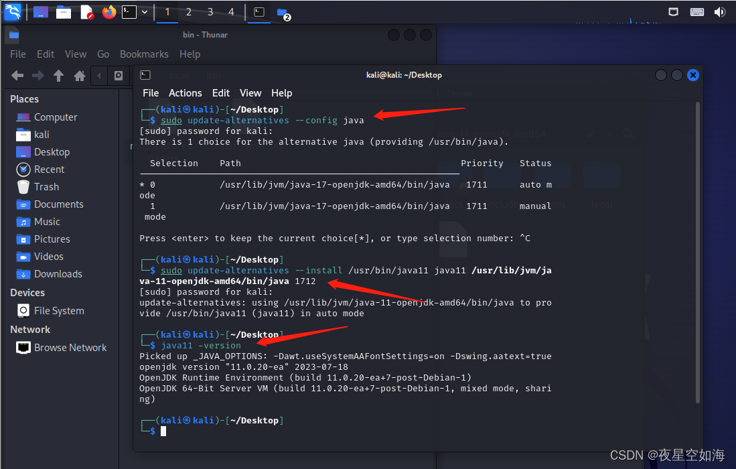736x469 pixels.
Task: Navigate up one directory in Thunar
Action: tap(58, 76)
